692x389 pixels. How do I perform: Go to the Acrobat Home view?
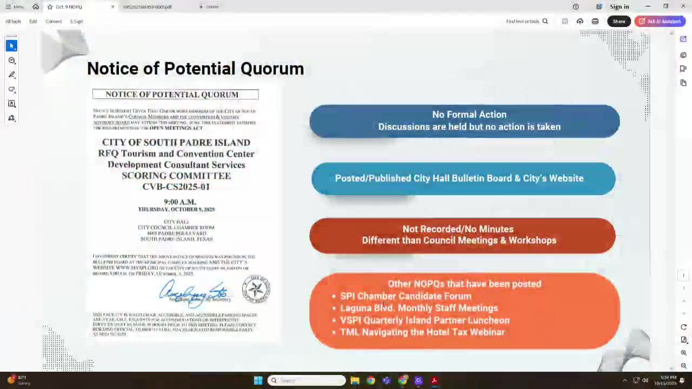(36, 6)
